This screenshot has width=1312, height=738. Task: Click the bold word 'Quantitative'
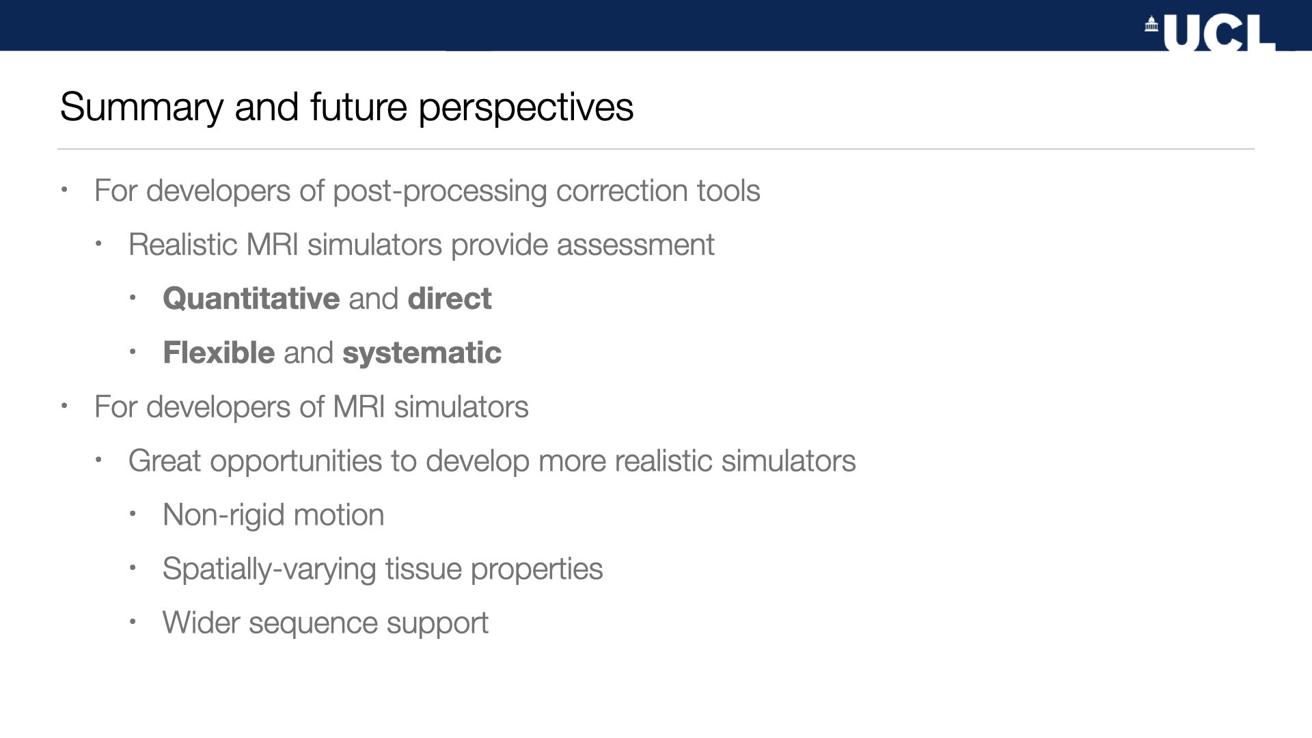(251, 299)
